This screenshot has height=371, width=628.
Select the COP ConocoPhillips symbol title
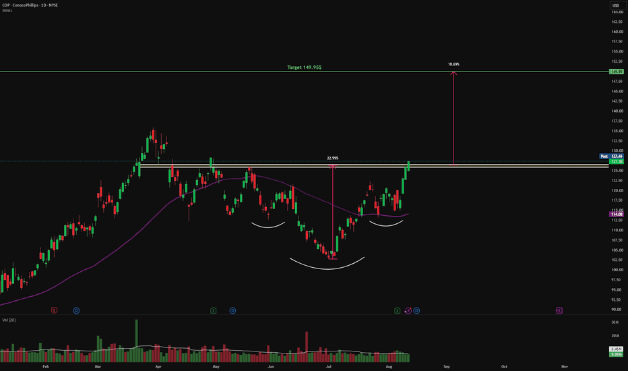tap(30, 5)
